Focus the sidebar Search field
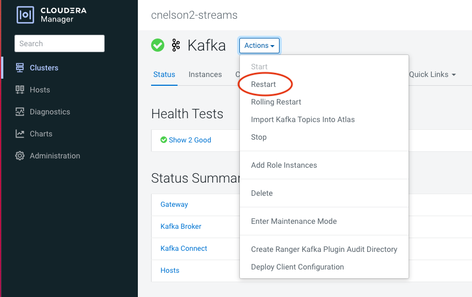The height and width of the screenshot is (297, 472). pos(60,43)
